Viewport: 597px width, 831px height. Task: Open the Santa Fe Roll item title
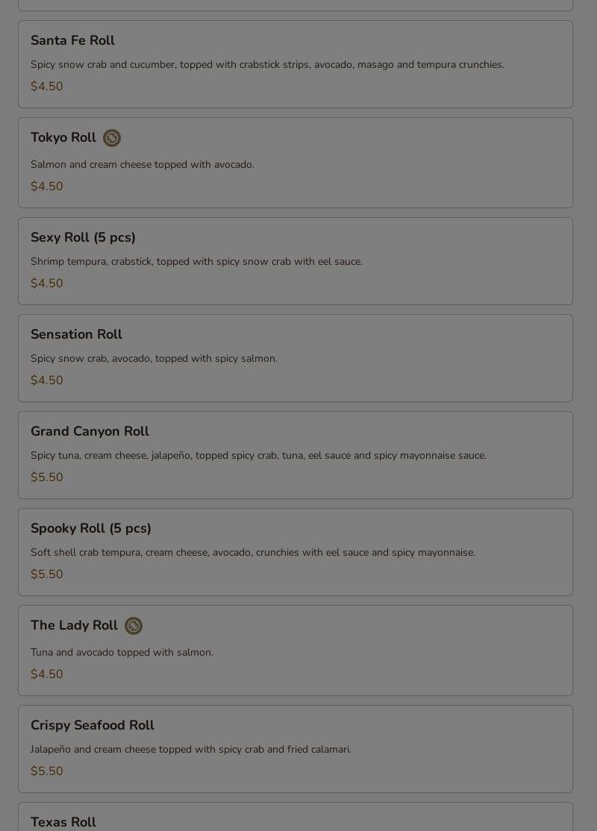pos(72,40)
